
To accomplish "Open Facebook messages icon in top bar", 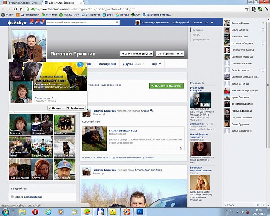I will point(37,22).
